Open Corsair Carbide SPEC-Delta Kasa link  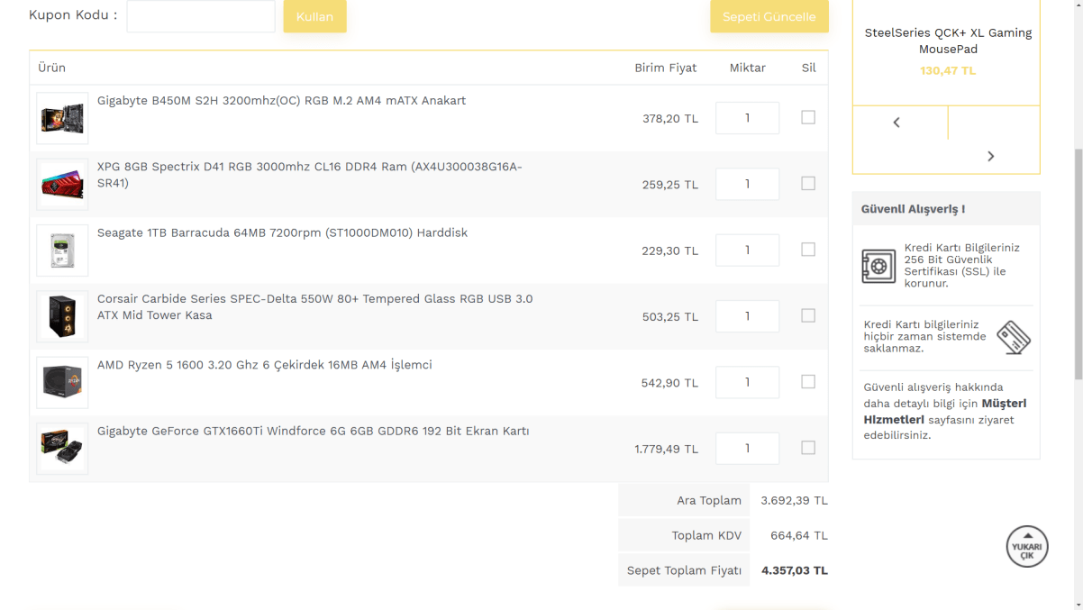[x=314, y=307]
